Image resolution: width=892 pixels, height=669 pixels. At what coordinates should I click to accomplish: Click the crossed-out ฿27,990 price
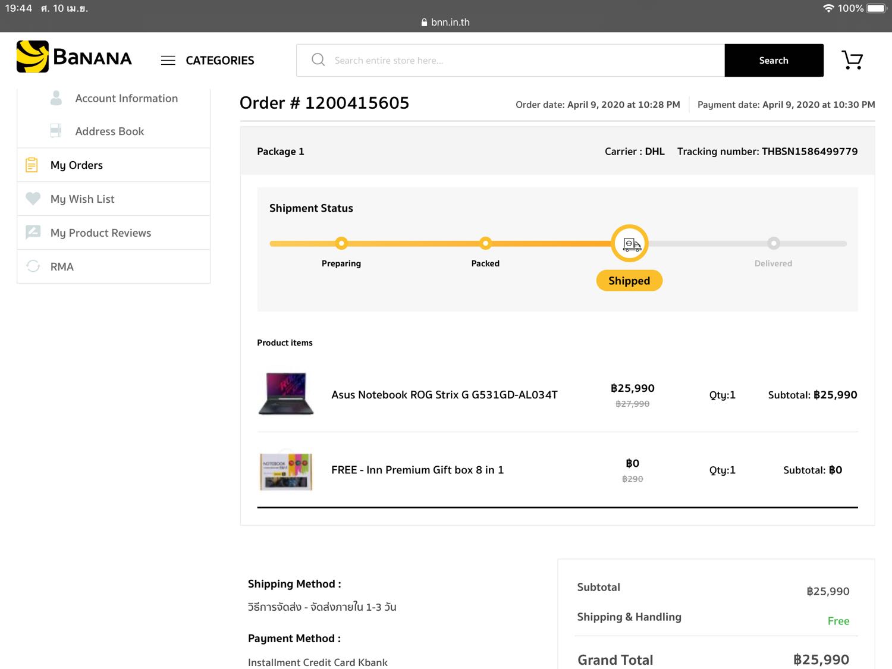tap(633, 404)
